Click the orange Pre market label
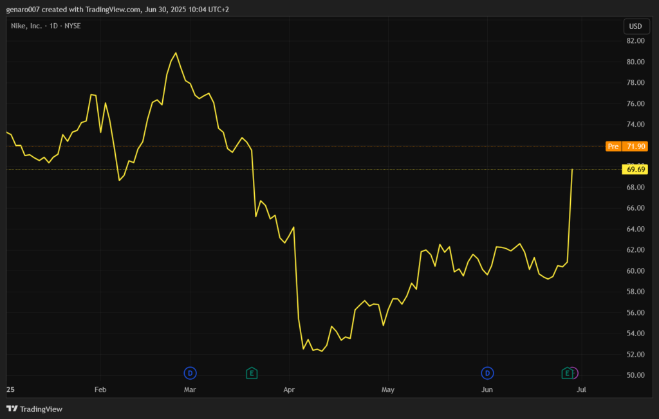 point(613,147)
